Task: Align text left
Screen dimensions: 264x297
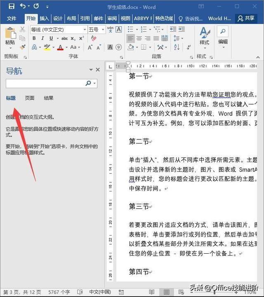Action: point(130,38)
